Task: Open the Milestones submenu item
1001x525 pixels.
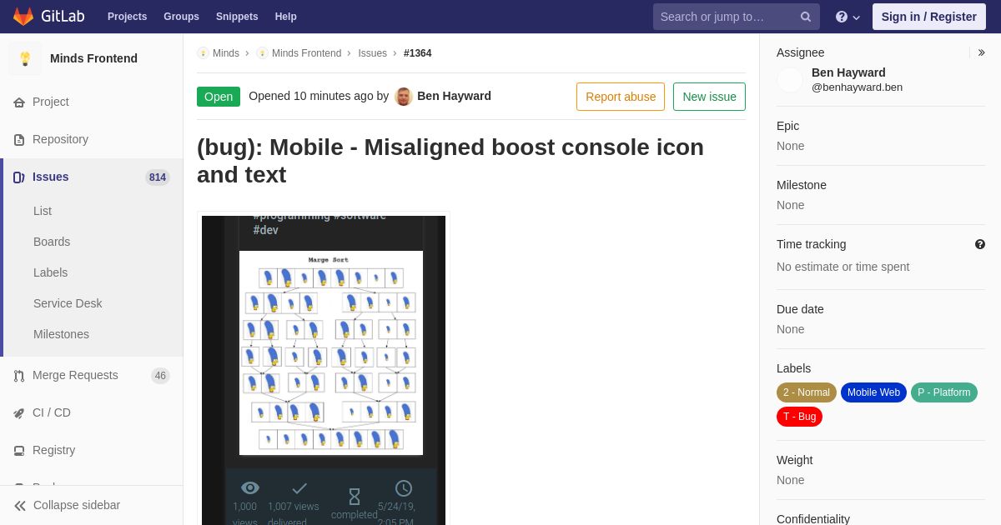Action: [x=61, y=334]
